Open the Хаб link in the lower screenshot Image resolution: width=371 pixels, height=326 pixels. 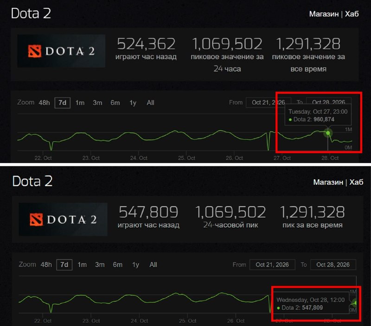tap(356, 182)
